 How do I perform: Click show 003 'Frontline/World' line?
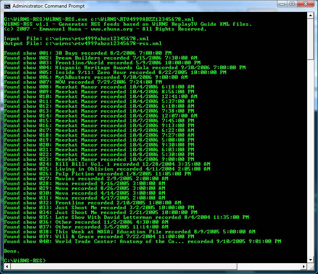[x=102, y=63]
